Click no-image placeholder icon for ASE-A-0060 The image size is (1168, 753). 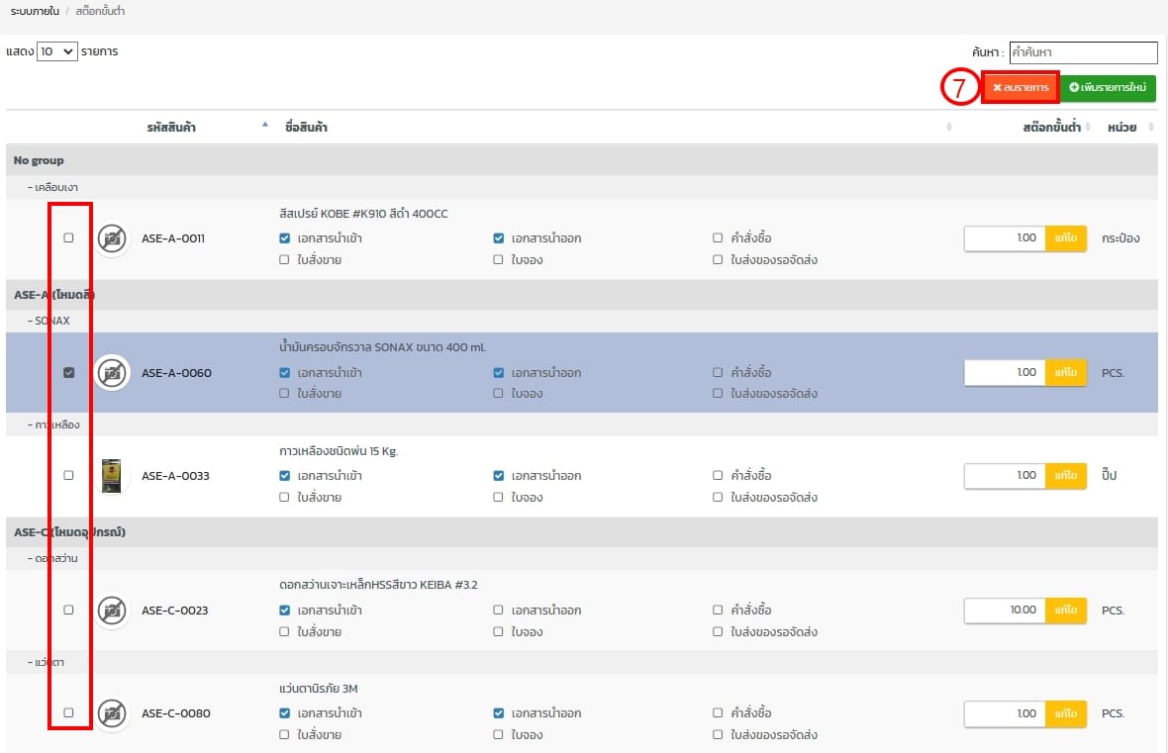(x=113, y=373)
